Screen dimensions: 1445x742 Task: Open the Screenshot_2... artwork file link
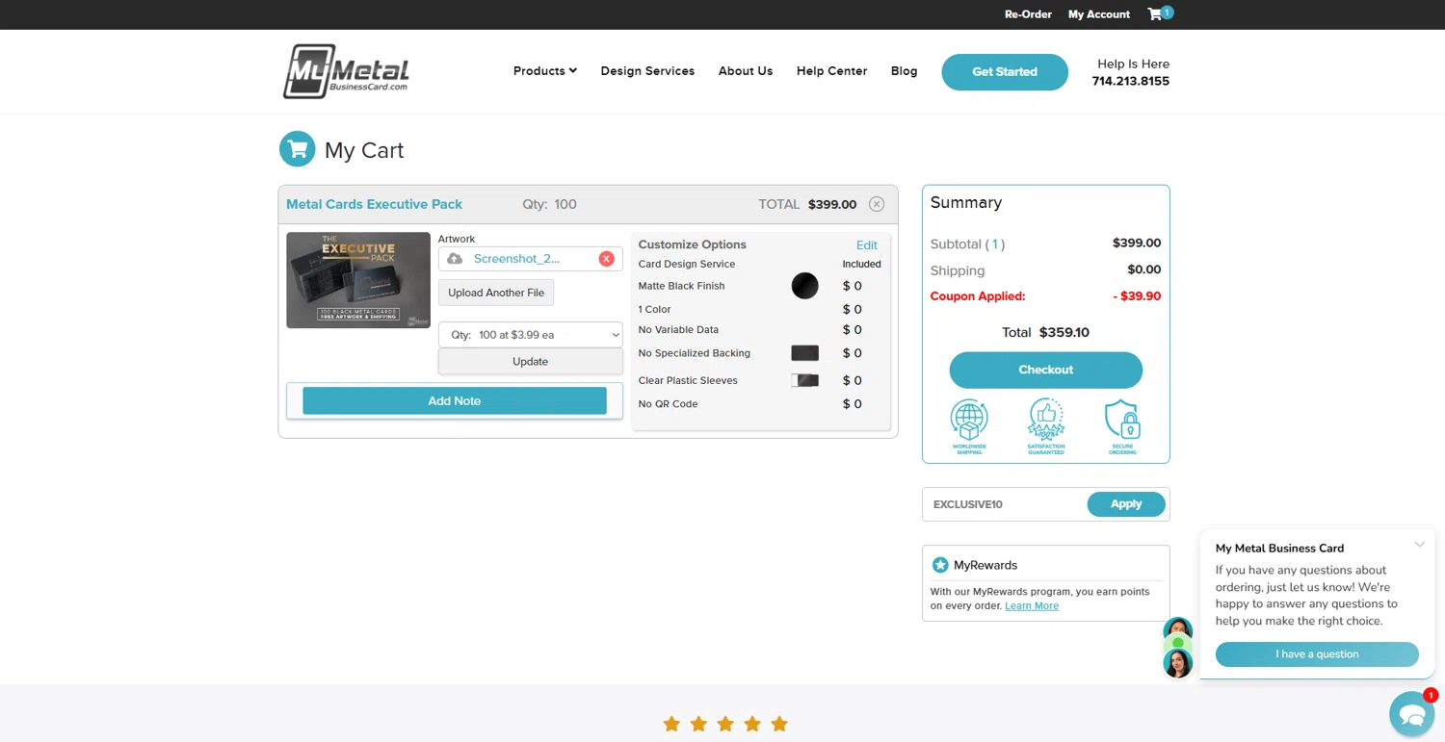click(x=516, y=259)
